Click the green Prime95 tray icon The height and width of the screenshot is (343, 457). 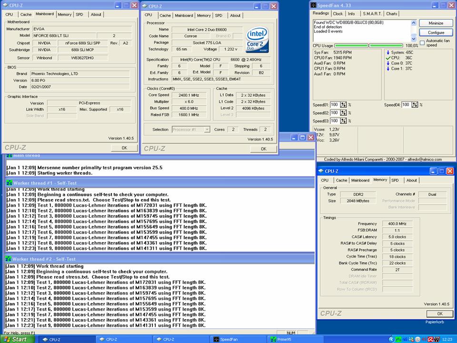click(x=398, y=339)
